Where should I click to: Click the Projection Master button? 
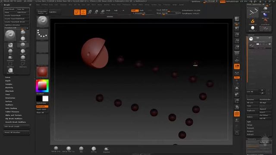pos(42,12)
